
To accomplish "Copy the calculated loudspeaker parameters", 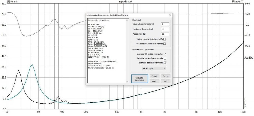I will (x=154, y=81).
